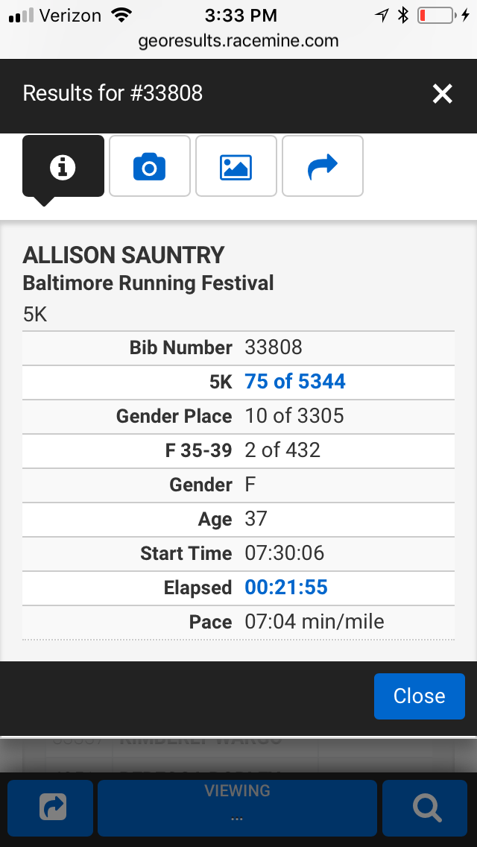
Task: Select the info tab icon
Action: [63, 166]
